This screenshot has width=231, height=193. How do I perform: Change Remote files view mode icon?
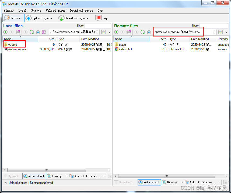[220, 32]
